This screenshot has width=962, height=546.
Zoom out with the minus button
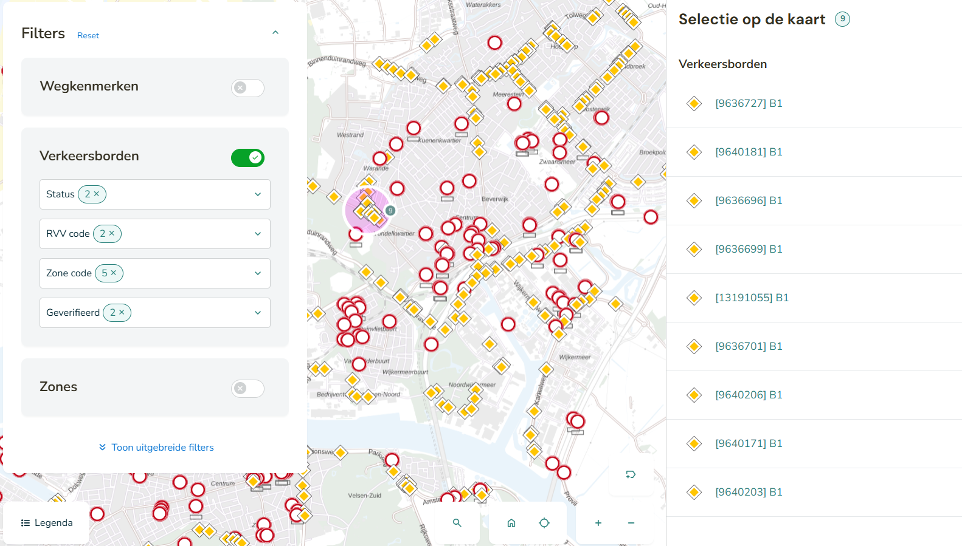(631, 523)
